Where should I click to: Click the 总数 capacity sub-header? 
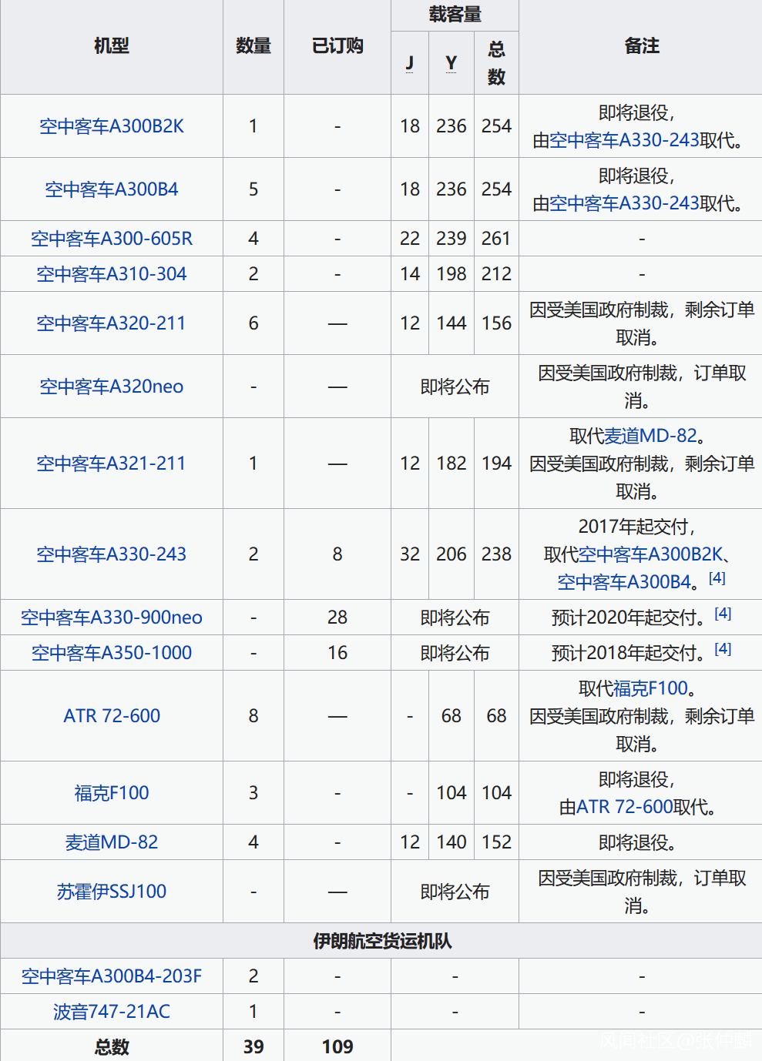pos(497,63)
